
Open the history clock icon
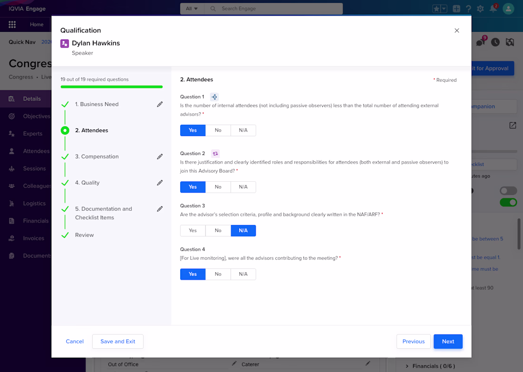[x=495, y=42]
